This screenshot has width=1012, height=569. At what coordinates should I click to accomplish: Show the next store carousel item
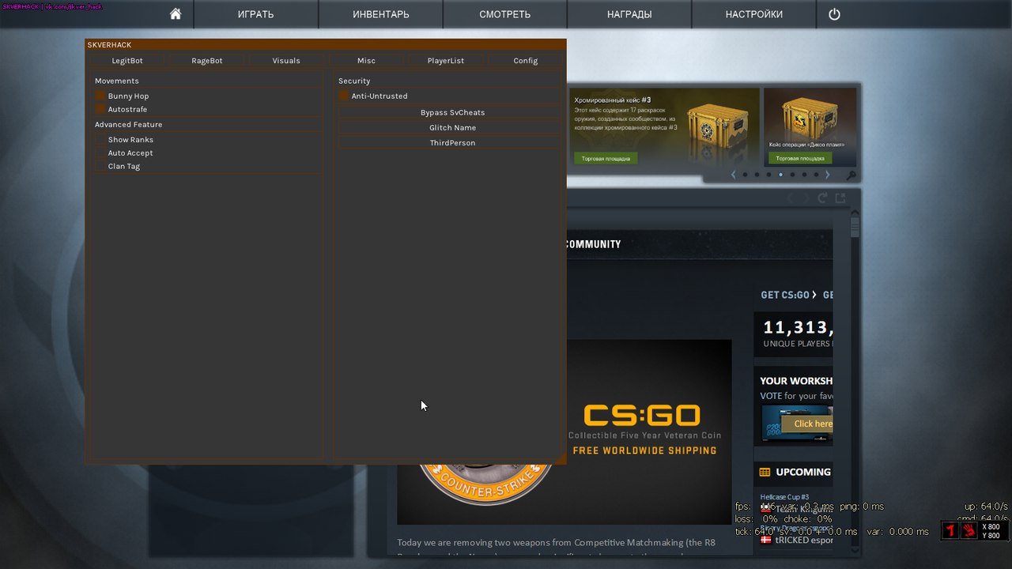click(x=828, y=175)
